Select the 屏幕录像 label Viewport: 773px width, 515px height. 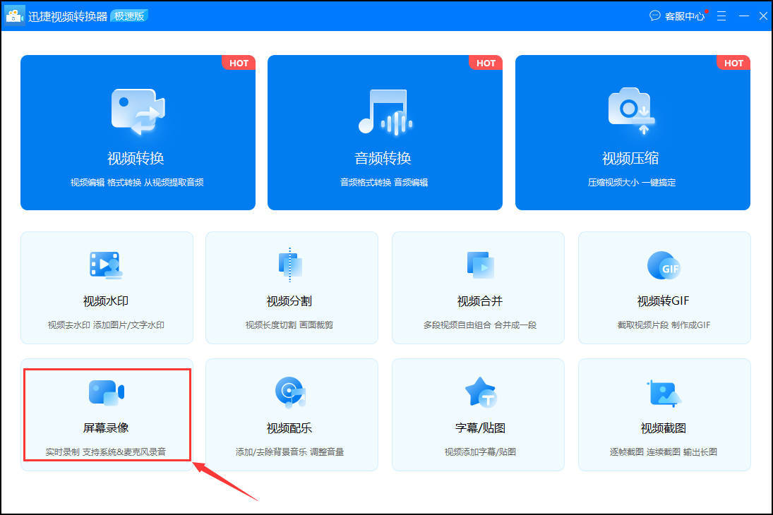coord(105,428)
